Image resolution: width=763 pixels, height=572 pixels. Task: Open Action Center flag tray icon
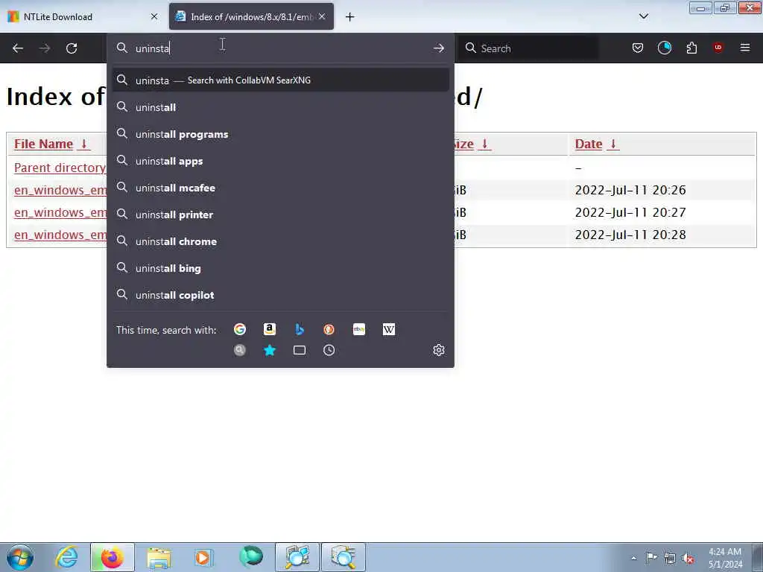click(651, 558)
